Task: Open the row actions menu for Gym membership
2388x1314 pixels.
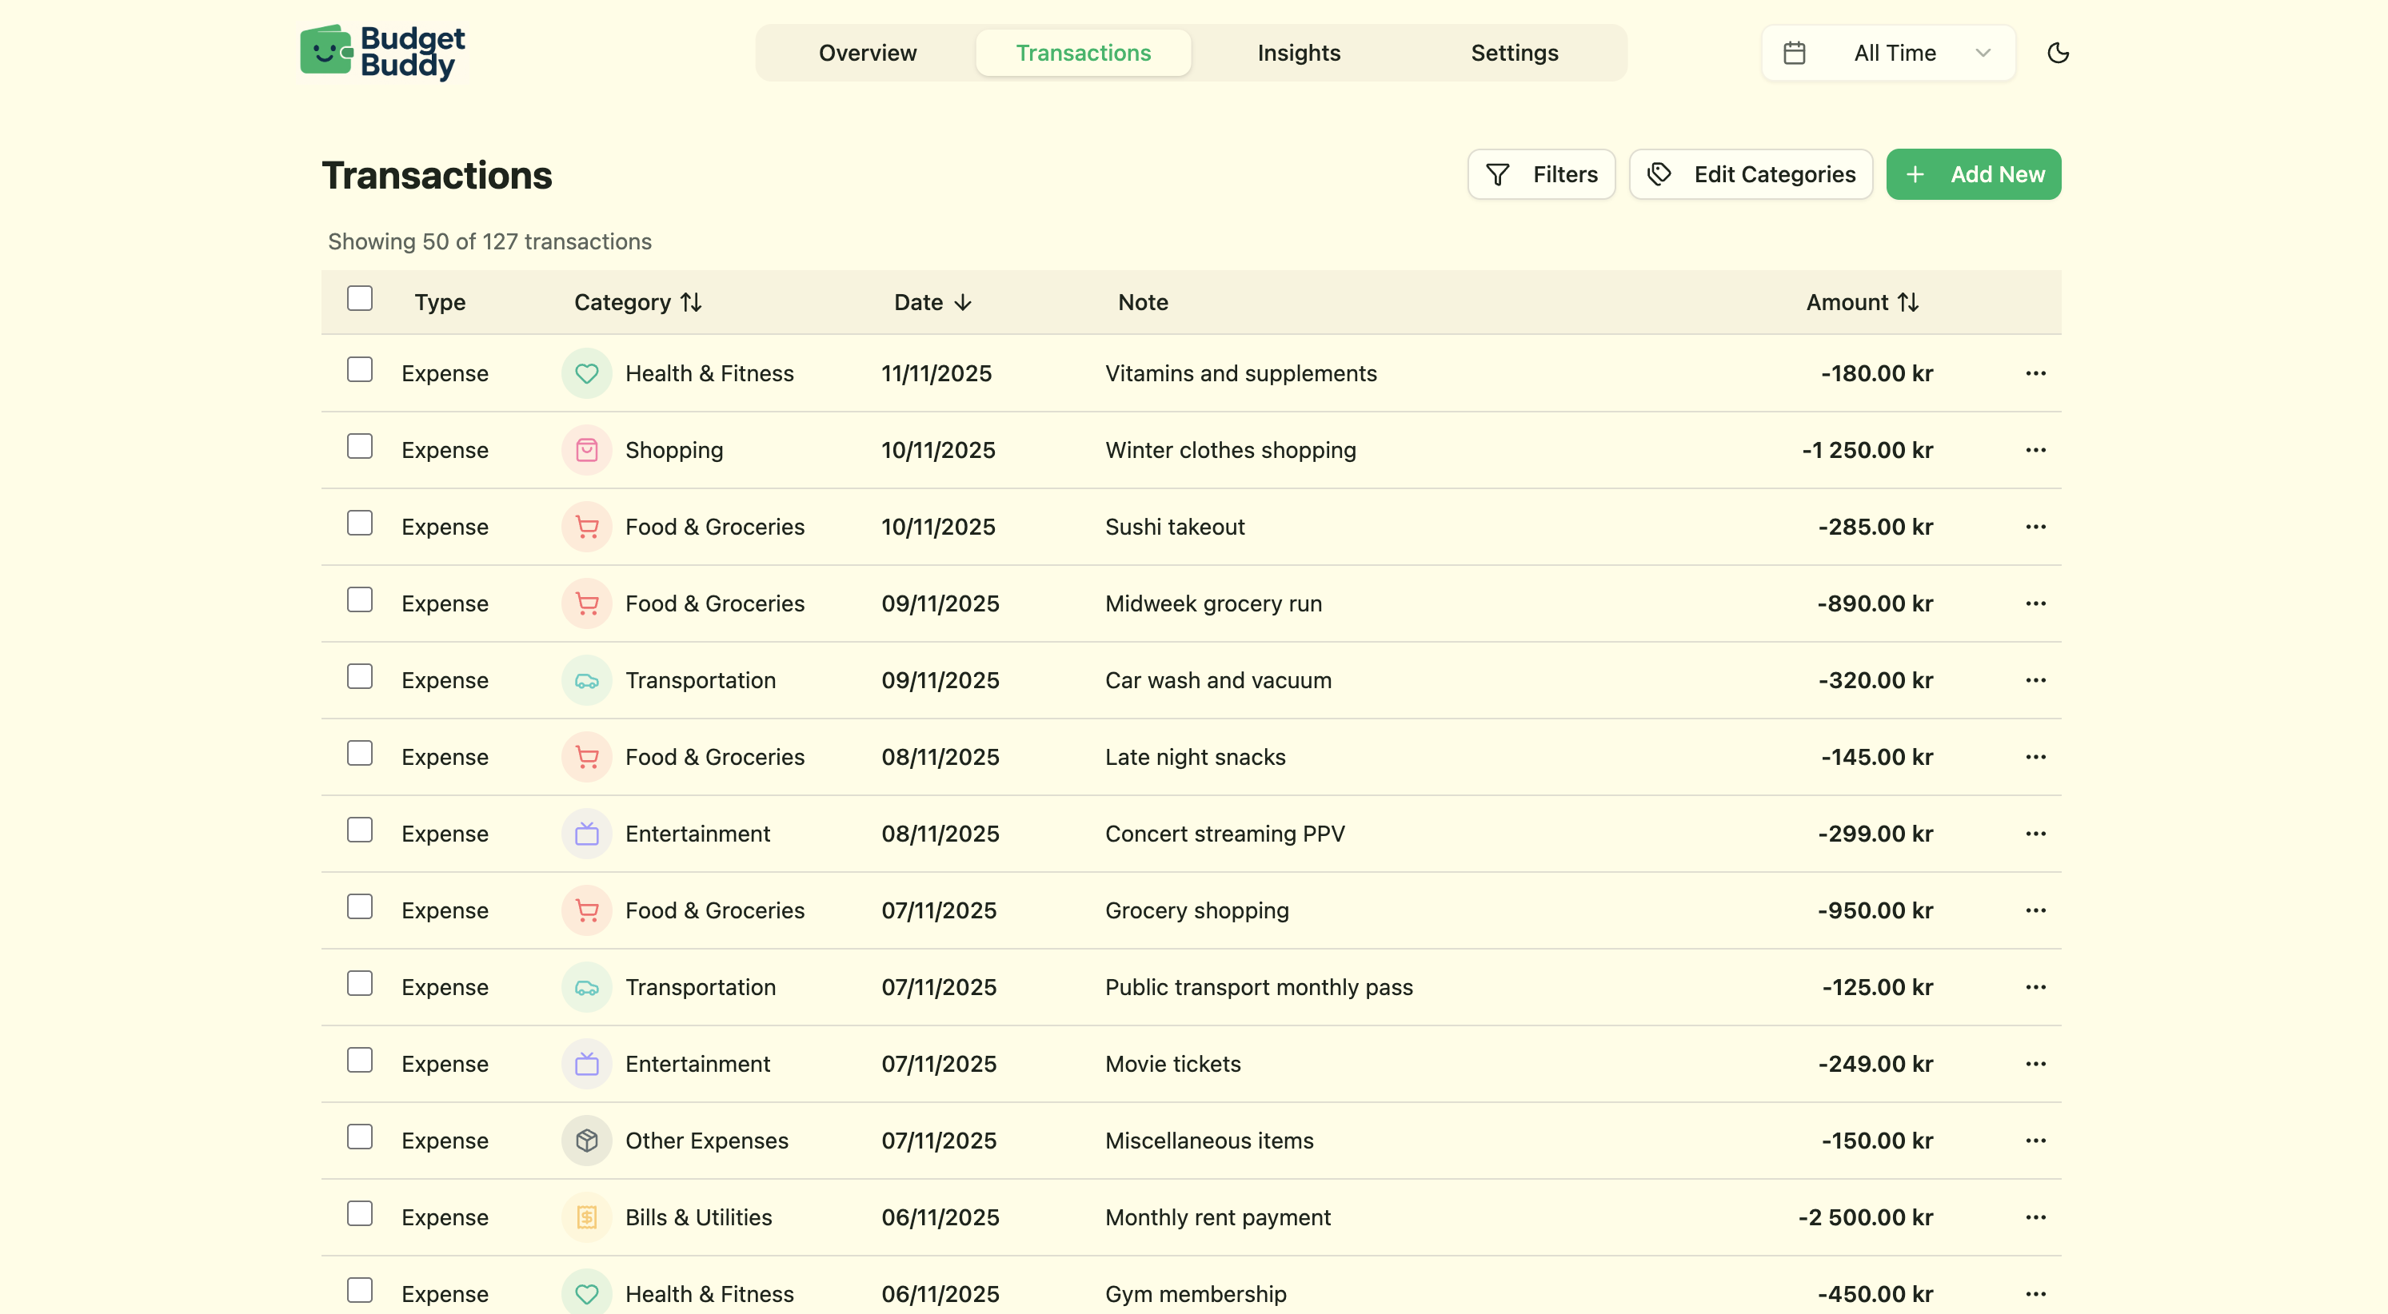Action: (x=2036, y=1293)
